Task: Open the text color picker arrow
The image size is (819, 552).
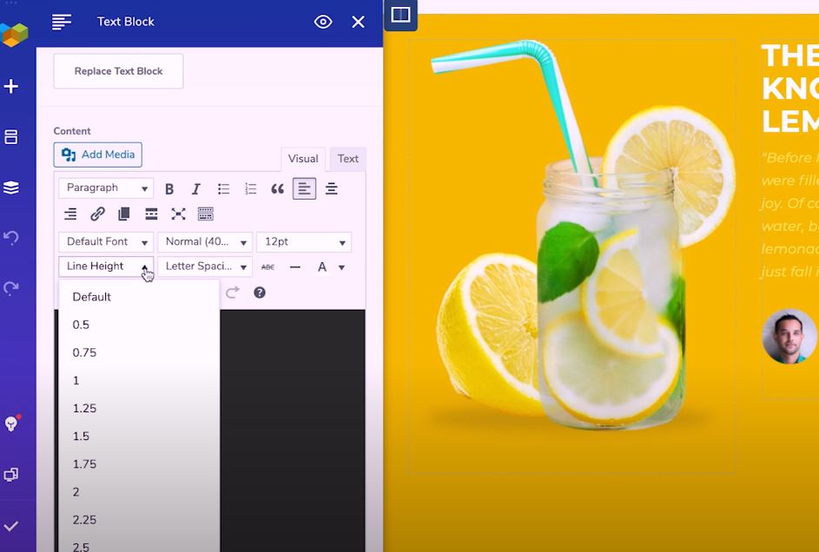Action: (x=341, y=267)
